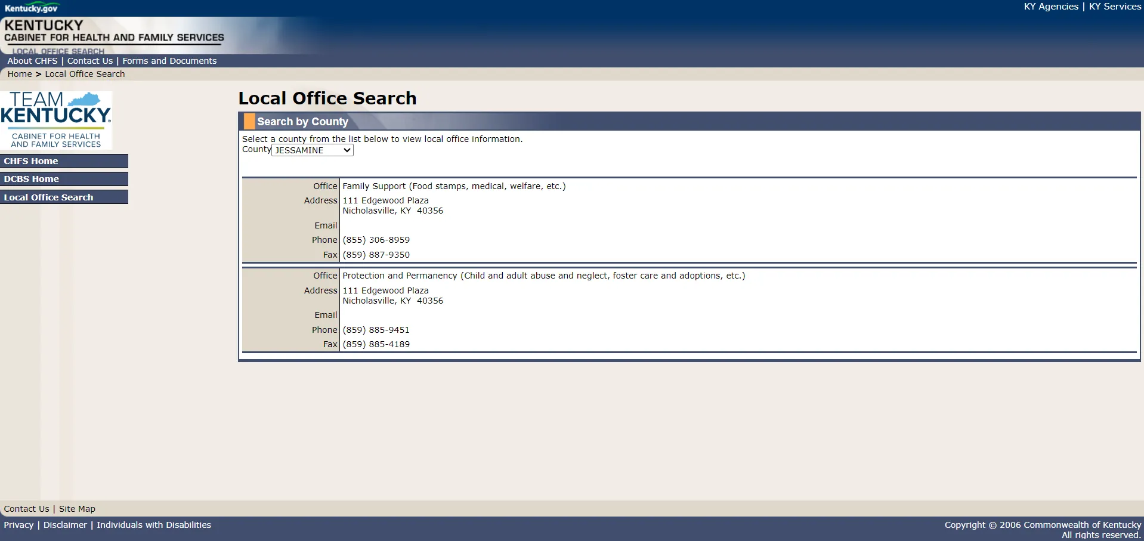Go to About CHFS
1144x541 pixels.
(32, 61)
